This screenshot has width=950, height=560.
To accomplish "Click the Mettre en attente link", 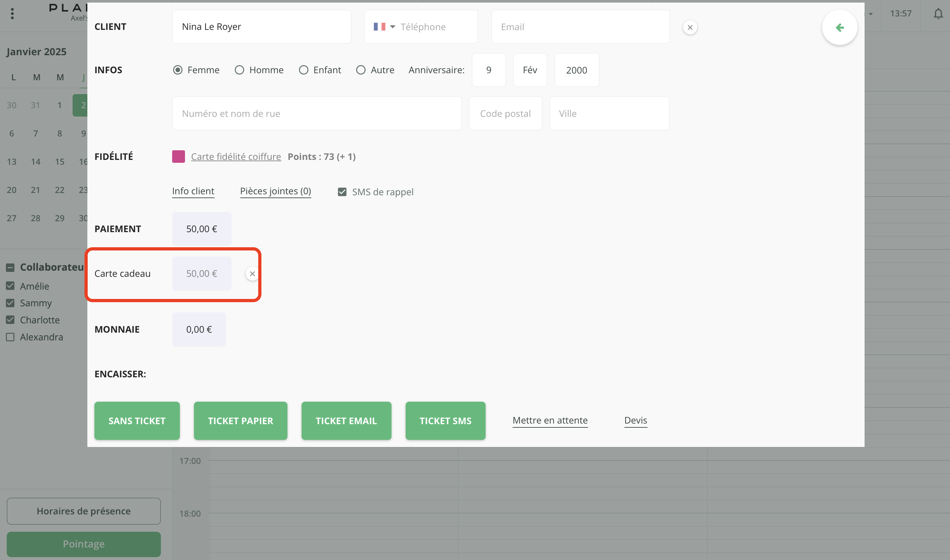I will click(x=550, y=420).
